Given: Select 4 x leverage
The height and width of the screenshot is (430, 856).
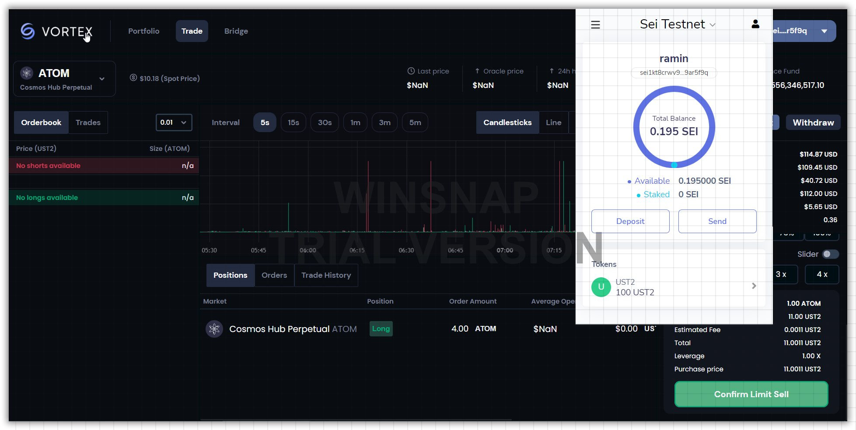Looking at the screenshot, I should tap(822, 274).
